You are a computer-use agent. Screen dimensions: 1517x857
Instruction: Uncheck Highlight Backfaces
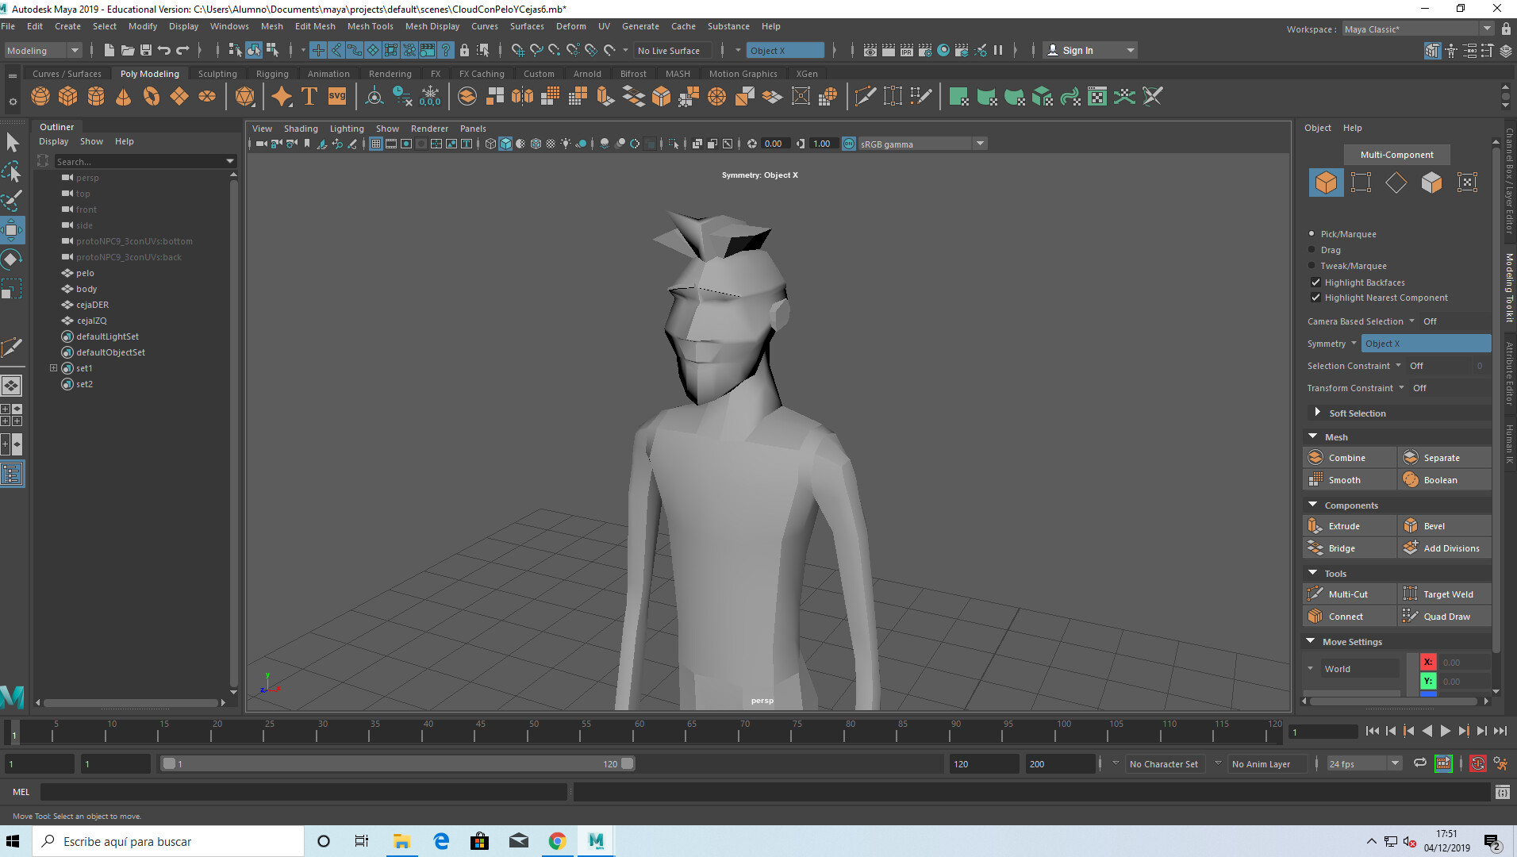(1316, 282)
